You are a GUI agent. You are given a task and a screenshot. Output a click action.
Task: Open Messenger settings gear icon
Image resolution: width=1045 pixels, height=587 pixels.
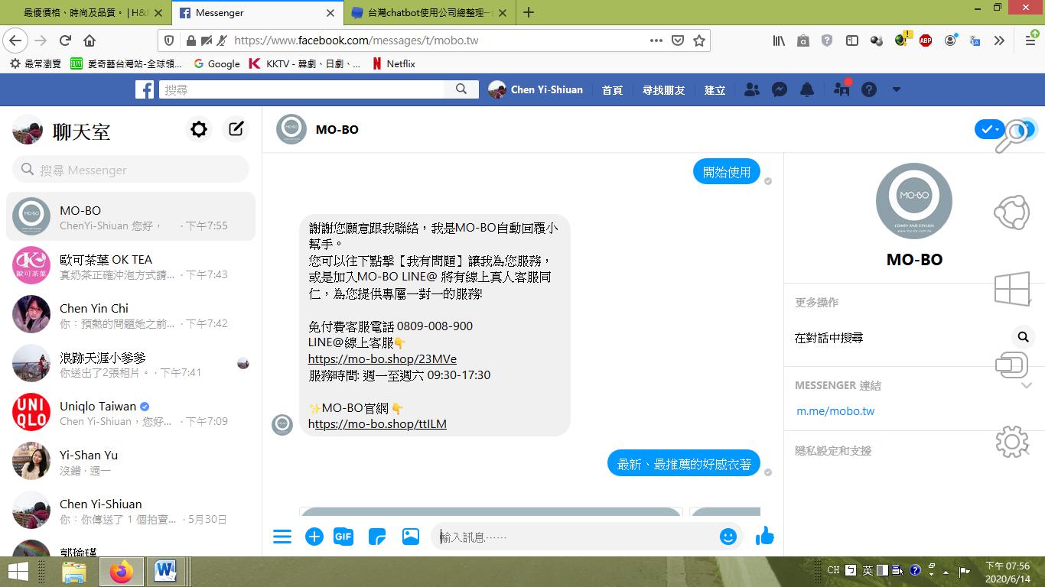pos(199,129)
